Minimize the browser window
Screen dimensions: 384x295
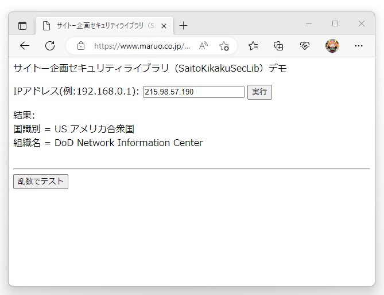point(309,23)
